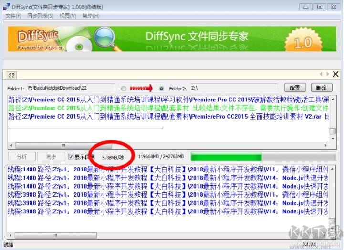Screen dimensions: 344x250
Task: Open the 文件(F) menu
Action: tap(13, 16)
